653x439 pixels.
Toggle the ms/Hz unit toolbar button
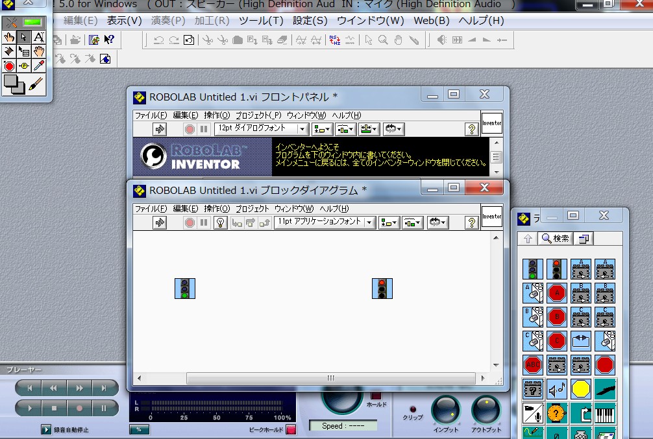[x=335, y=40]
